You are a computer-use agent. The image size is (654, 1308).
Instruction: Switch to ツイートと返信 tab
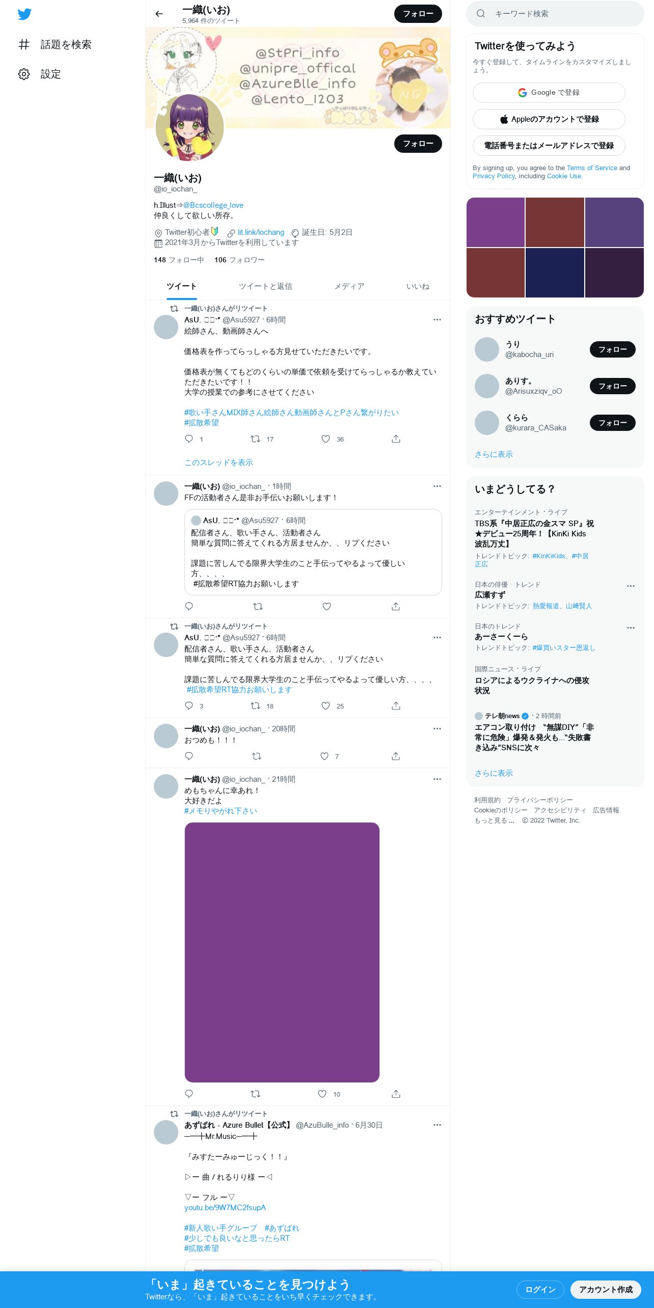pos(265,286)
